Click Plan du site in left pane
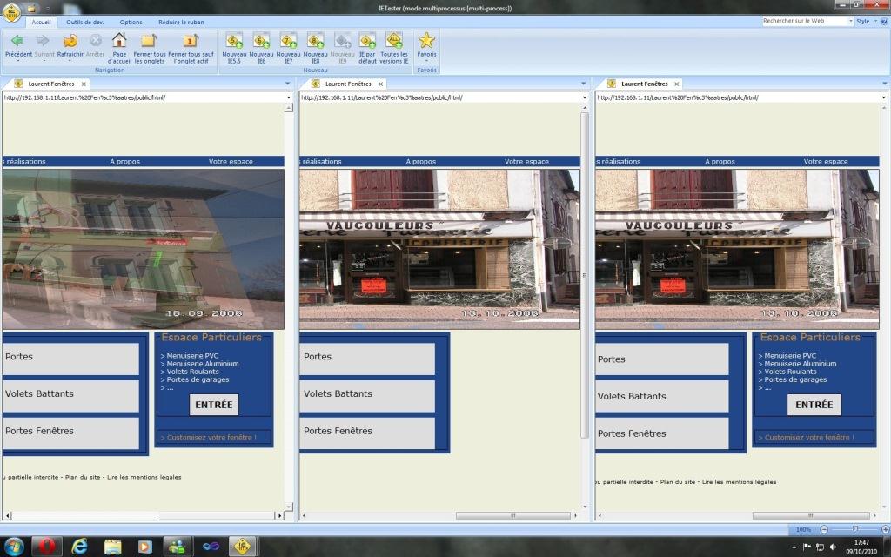This screenshot has width=891, height=557. [83, 478]
